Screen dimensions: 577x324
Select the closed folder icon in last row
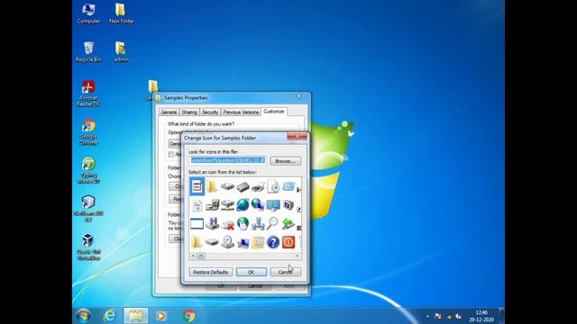(x=197, y=242)
